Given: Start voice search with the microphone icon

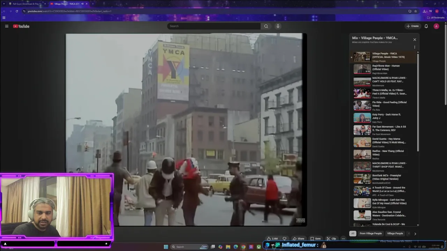Looking at the screenshot, I should point(278,26).
